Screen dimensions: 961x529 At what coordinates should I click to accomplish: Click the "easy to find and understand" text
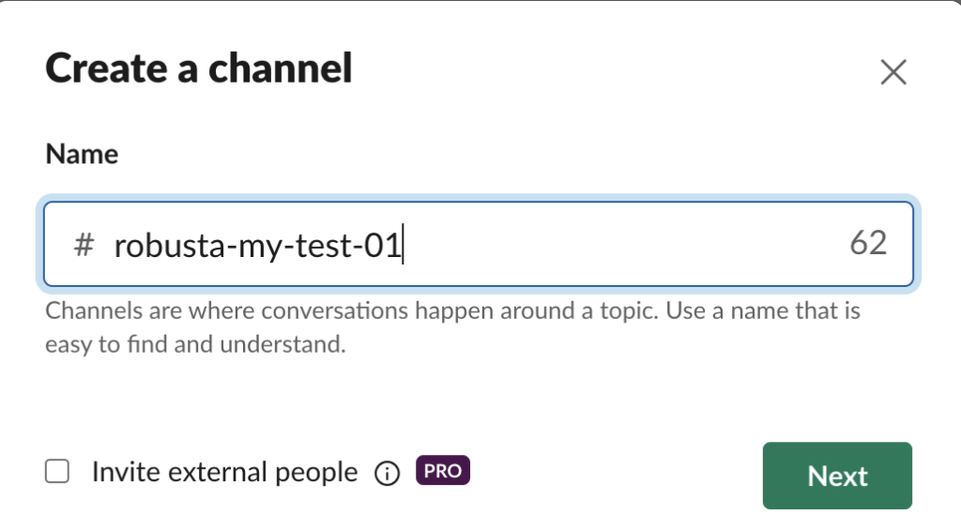point(196,344)
